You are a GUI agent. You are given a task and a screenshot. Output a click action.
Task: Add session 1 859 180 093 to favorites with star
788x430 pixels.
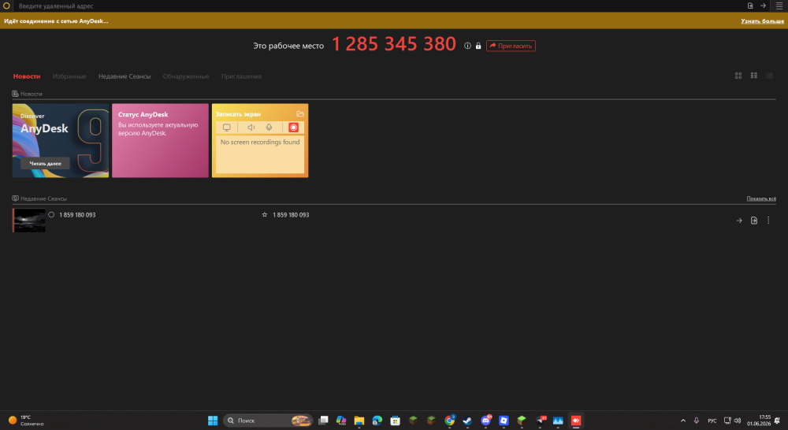tap(264, 214)
